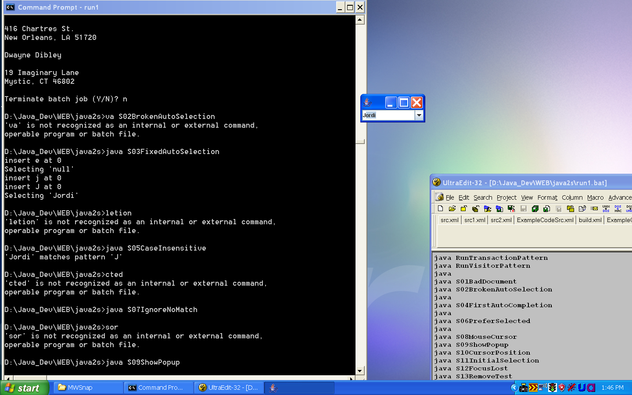
Task: Click the grayed-out Save disk icon in UltraEdit
Action: [x=523, y=208]
